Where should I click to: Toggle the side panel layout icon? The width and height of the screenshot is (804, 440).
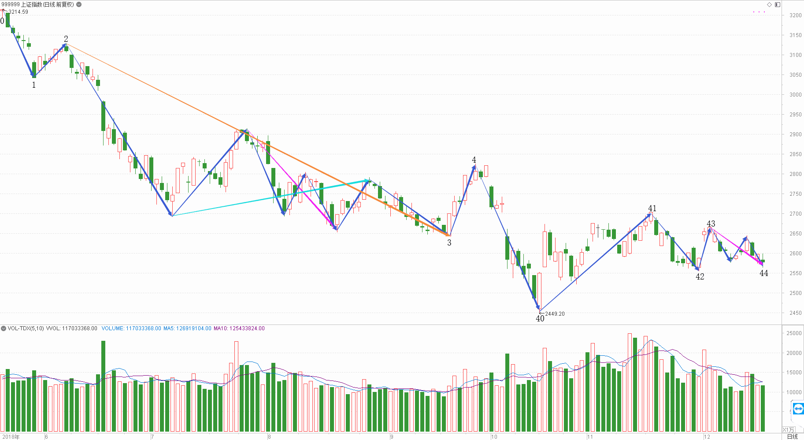[x=778, y=4]
